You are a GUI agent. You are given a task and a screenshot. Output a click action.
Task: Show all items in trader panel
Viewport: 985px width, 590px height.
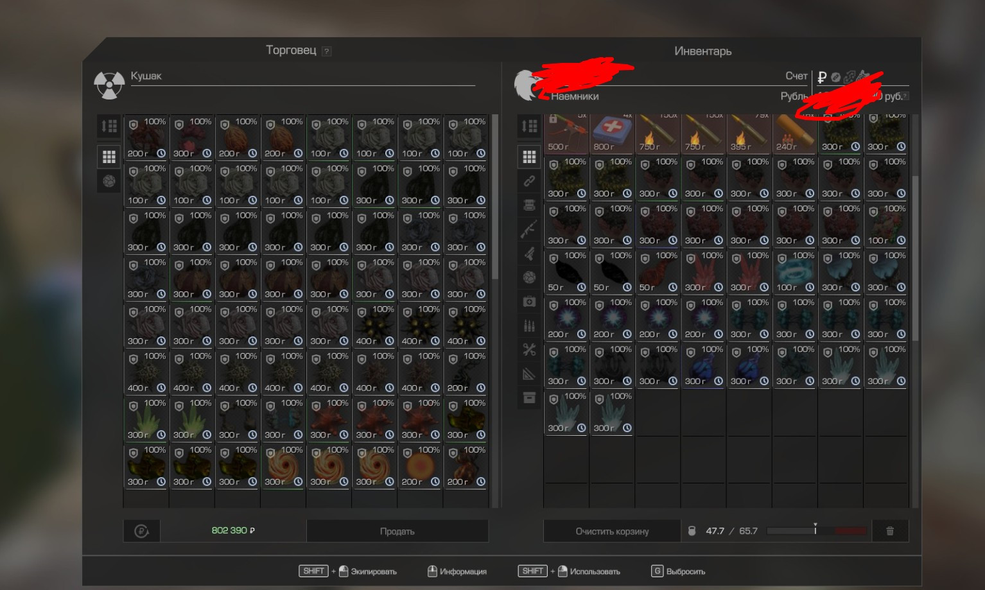(x=109, y=156)
